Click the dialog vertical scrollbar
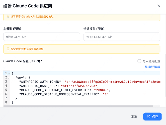The width and height of the screenshot is (166, 125). click(x=165, y=75)
